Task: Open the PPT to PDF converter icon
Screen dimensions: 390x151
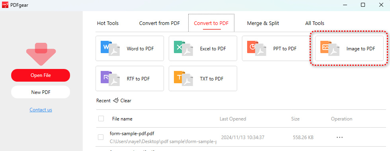Action: (x=256, y=48)
